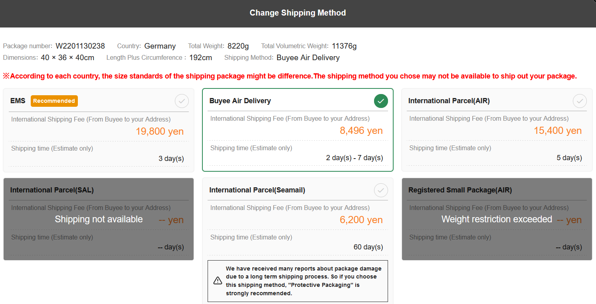Screen dimensions: 596x304
Task: Click the Seamail Shipping time (Estimate only) label
Action: coord(251,237)
